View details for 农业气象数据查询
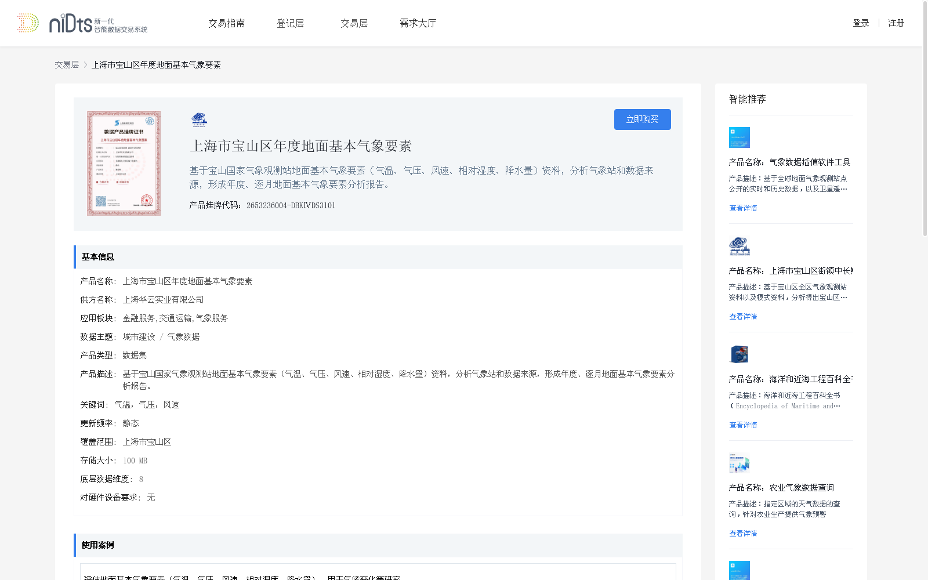The image size is (928, 580). 743,534
